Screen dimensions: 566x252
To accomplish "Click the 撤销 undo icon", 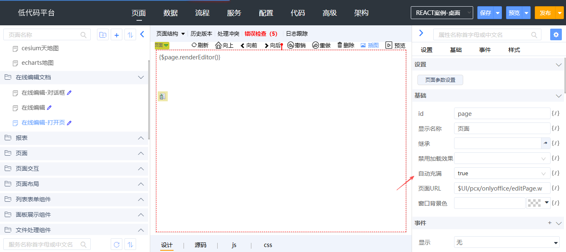I will point(291,45).
